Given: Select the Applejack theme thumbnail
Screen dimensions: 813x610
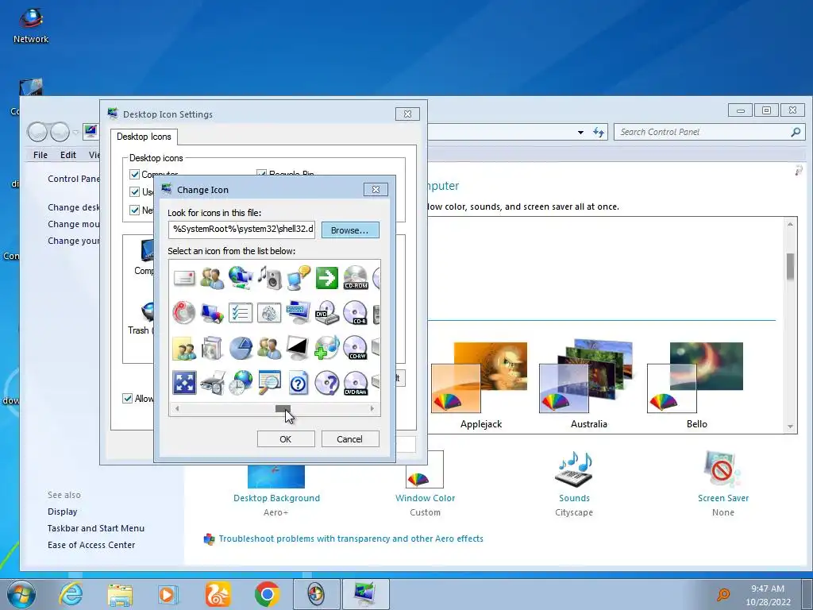Looking at the screenshot, I should pyautogui.click(x=479, y=377).
